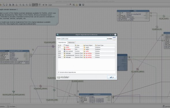Screen dimensions: 170x108
Task: Select the postgres role row
Action: point(86,49)
